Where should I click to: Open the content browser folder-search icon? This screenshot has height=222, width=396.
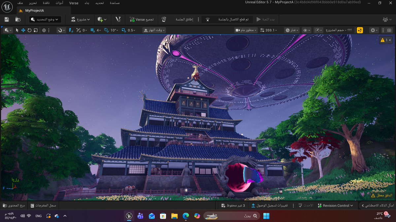coord(18,19)
